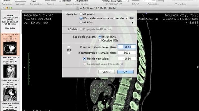Click the patient name fuQQFud overlay text
The image size is (199, 111).
[x=182, y=15]
